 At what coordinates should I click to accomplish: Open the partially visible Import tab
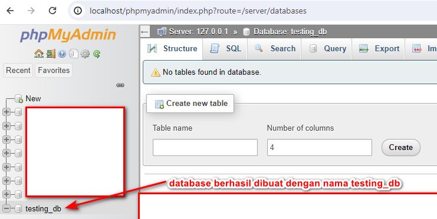421,49
